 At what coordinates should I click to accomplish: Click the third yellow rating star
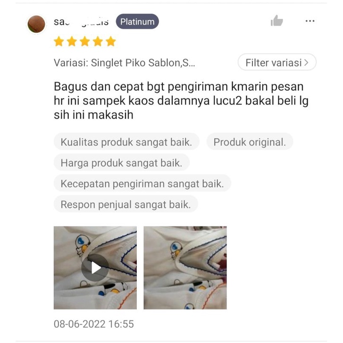click(85, 42)
